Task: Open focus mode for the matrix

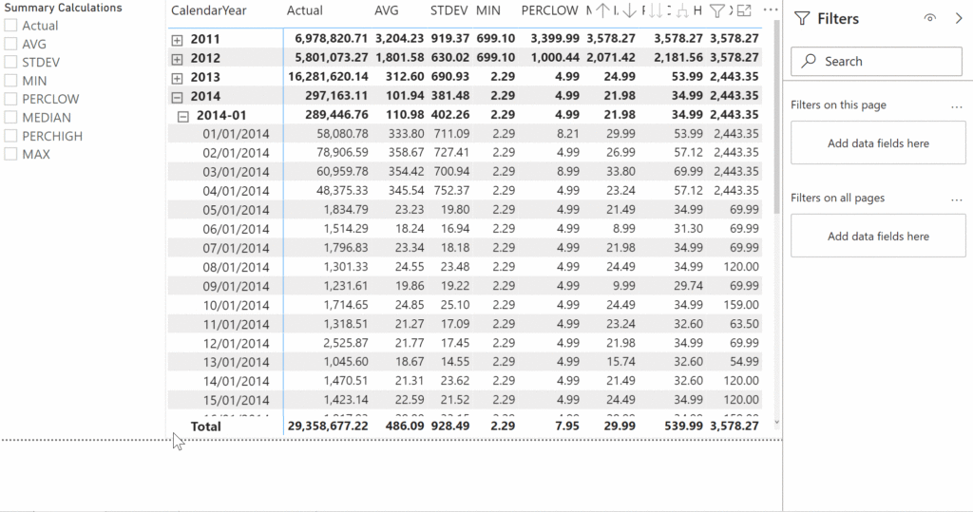Action: [x=744, y=11]
